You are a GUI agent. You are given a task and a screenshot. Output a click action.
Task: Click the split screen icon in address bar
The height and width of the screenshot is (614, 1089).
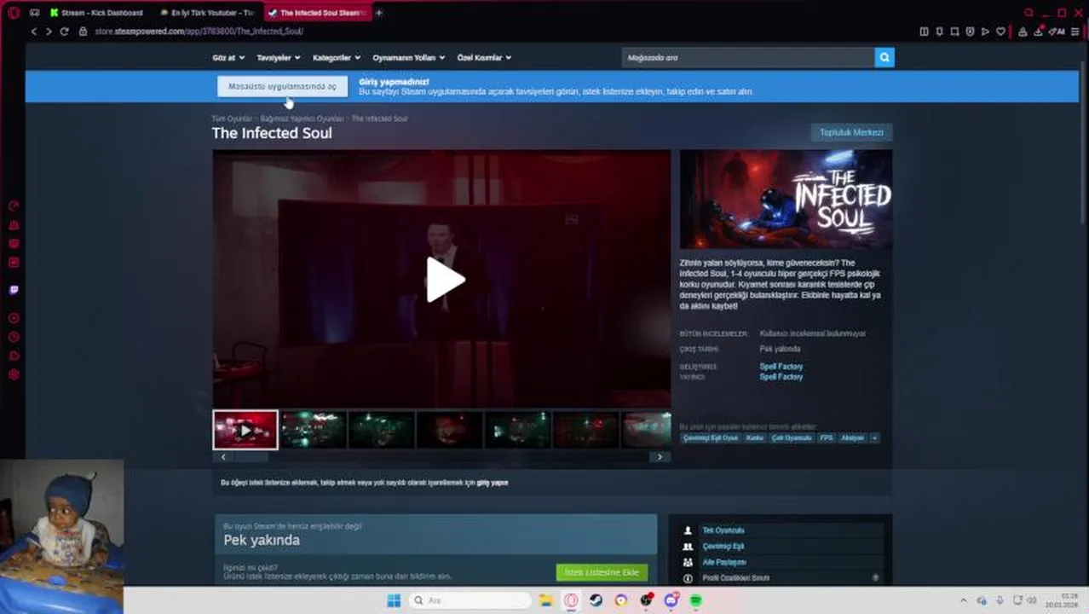coord(924,32)
